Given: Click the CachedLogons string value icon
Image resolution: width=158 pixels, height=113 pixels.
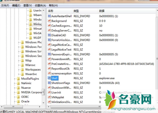Looking at the screenshot, I should 49,25.
